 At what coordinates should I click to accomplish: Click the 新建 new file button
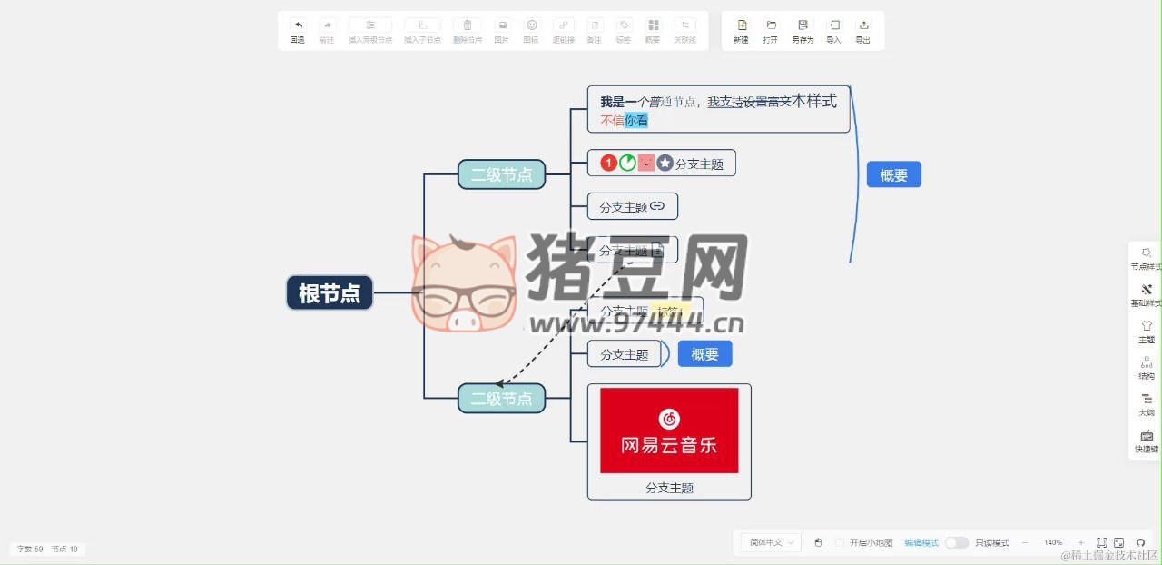(x=740, y=30)
